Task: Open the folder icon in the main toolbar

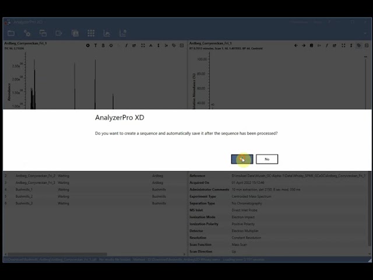Action: coord(11,33)
